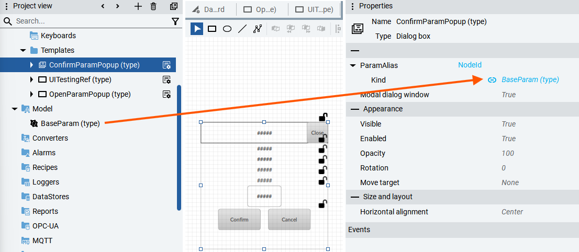Screen dimensions: 579x252
Task: Expand the ConfirmParamPopup (type) node
Action: click(32, 65)
